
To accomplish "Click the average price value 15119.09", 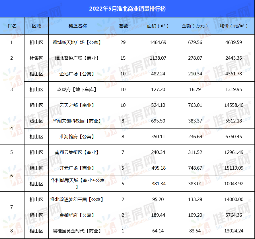I will click(234, 168).
